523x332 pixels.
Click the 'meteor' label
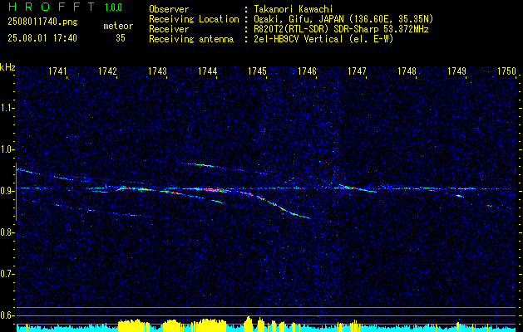tap(118, 26)
